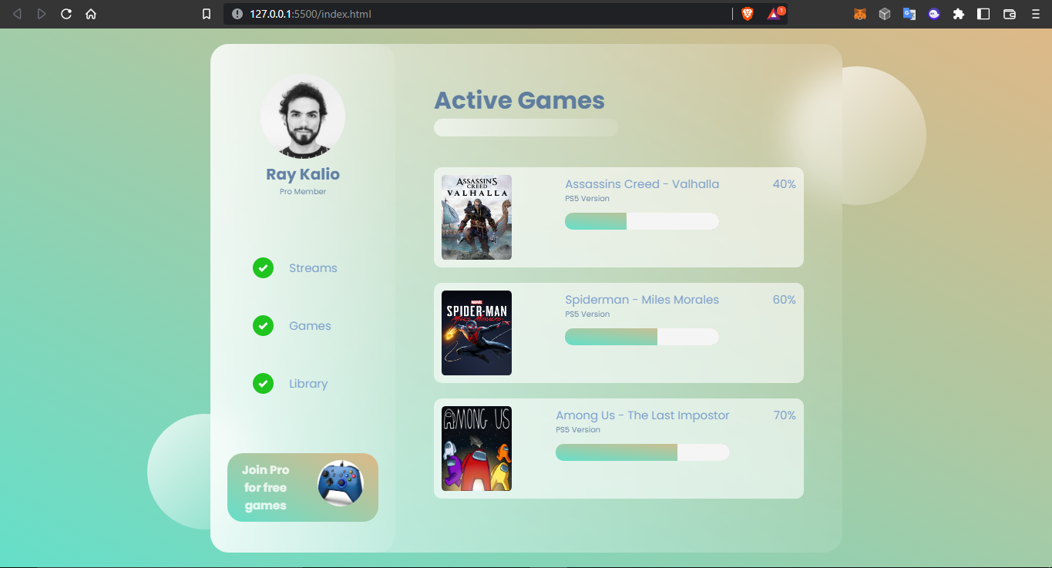Image resolution: width=1052 pixels, height=568 pixels.
Task: Click Ray Kalio profile photo
Action: click(303, 116)
